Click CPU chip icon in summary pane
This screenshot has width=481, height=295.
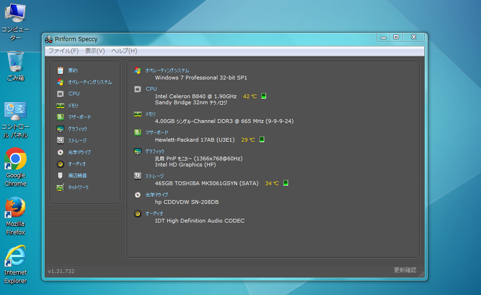(138, 89)
